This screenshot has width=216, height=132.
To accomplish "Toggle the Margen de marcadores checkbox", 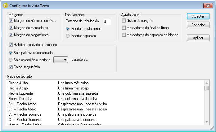I will (x=11, y=28).
